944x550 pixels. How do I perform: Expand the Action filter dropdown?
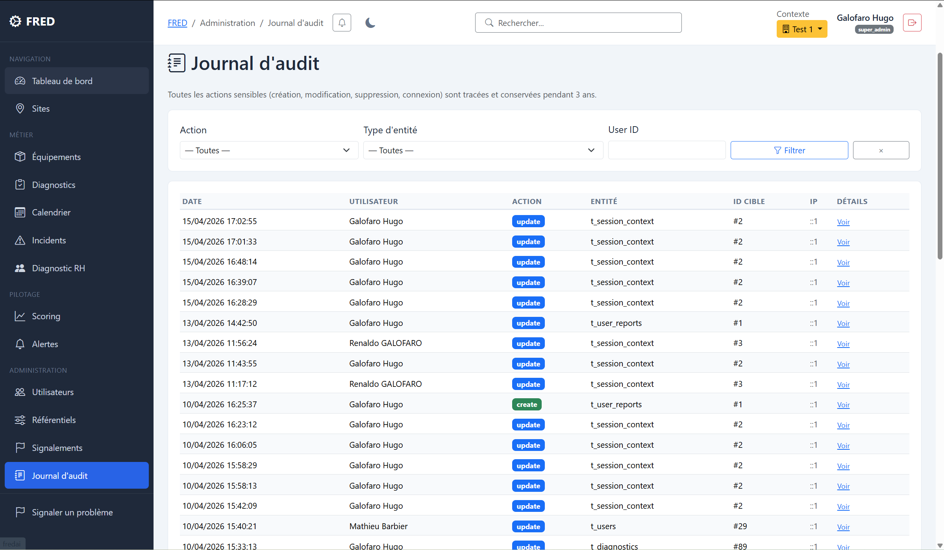tap(268, 150)
